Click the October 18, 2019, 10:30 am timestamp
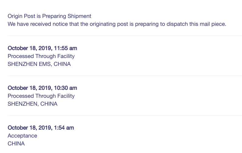Image resolution: width=242 pixels, height=153 pixels. pos(42,88)
